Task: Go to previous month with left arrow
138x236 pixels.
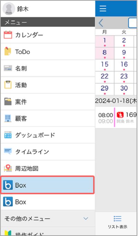Action: (x=101, y=23)
